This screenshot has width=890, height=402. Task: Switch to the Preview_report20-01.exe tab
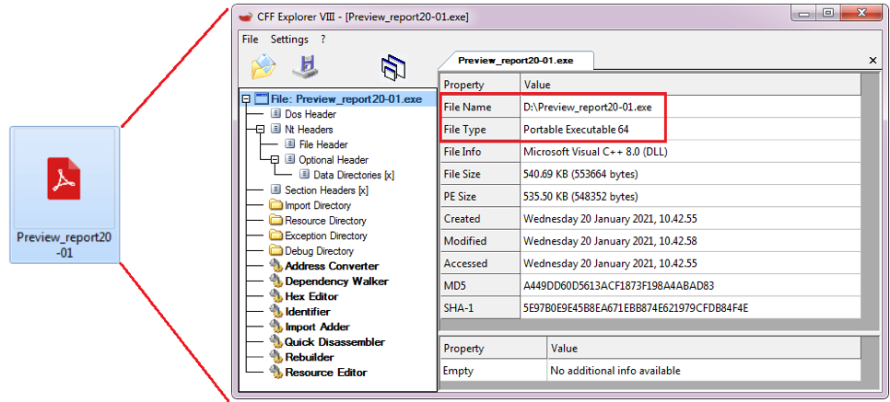(x=515, y=60)
